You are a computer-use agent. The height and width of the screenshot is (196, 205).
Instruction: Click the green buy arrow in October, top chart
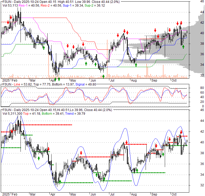pos(183,47)
